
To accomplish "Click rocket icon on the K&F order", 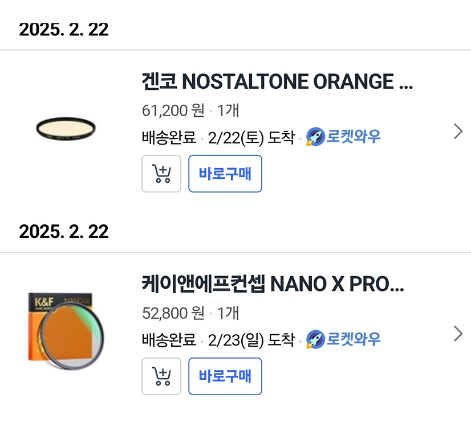I will (315, 340).
